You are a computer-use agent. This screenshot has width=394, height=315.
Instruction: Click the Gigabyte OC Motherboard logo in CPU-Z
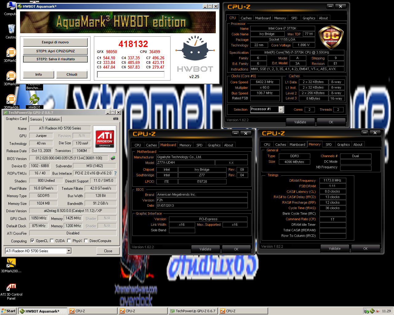point(331,37)
